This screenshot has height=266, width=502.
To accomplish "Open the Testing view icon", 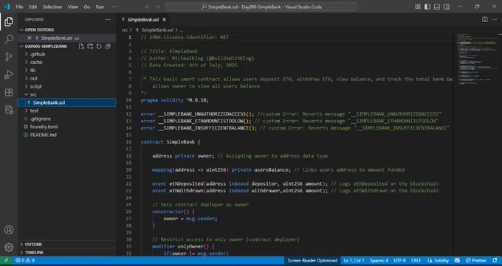I will [9, 110].
